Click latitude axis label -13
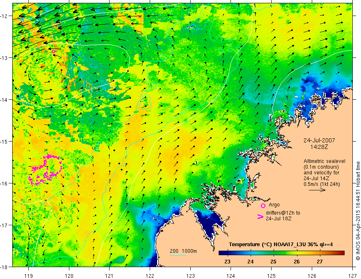The width and height of the screenshot is (361, 279). pyautogui.click(x=4, y=57)
